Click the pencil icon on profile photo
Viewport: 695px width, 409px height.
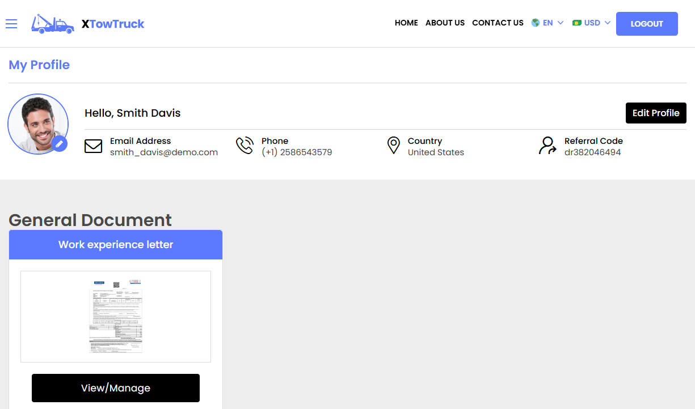click(x=59, y=144)
